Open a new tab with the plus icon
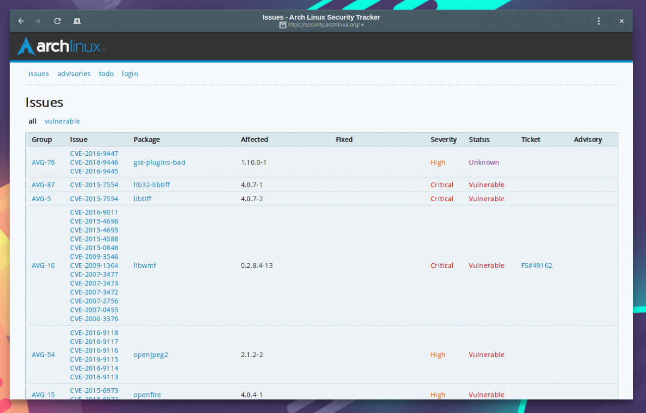Image resolution: width=646 pixels, height=413 pixels. click(77, 21)
